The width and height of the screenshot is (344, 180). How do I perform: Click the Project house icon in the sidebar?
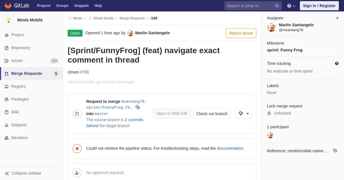point(7,35)
